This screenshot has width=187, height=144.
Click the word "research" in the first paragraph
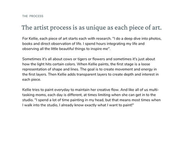(x=103, y=38)
